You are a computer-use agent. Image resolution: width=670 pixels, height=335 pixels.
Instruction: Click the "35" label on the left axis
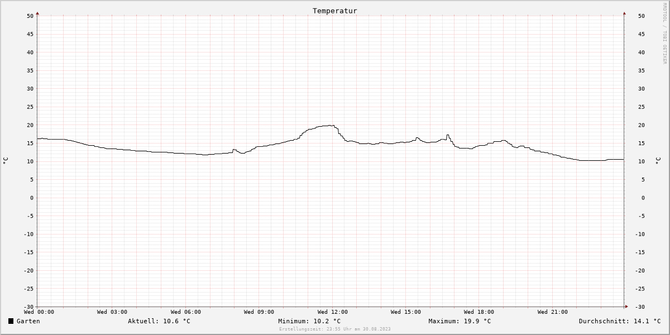(30, 70)
